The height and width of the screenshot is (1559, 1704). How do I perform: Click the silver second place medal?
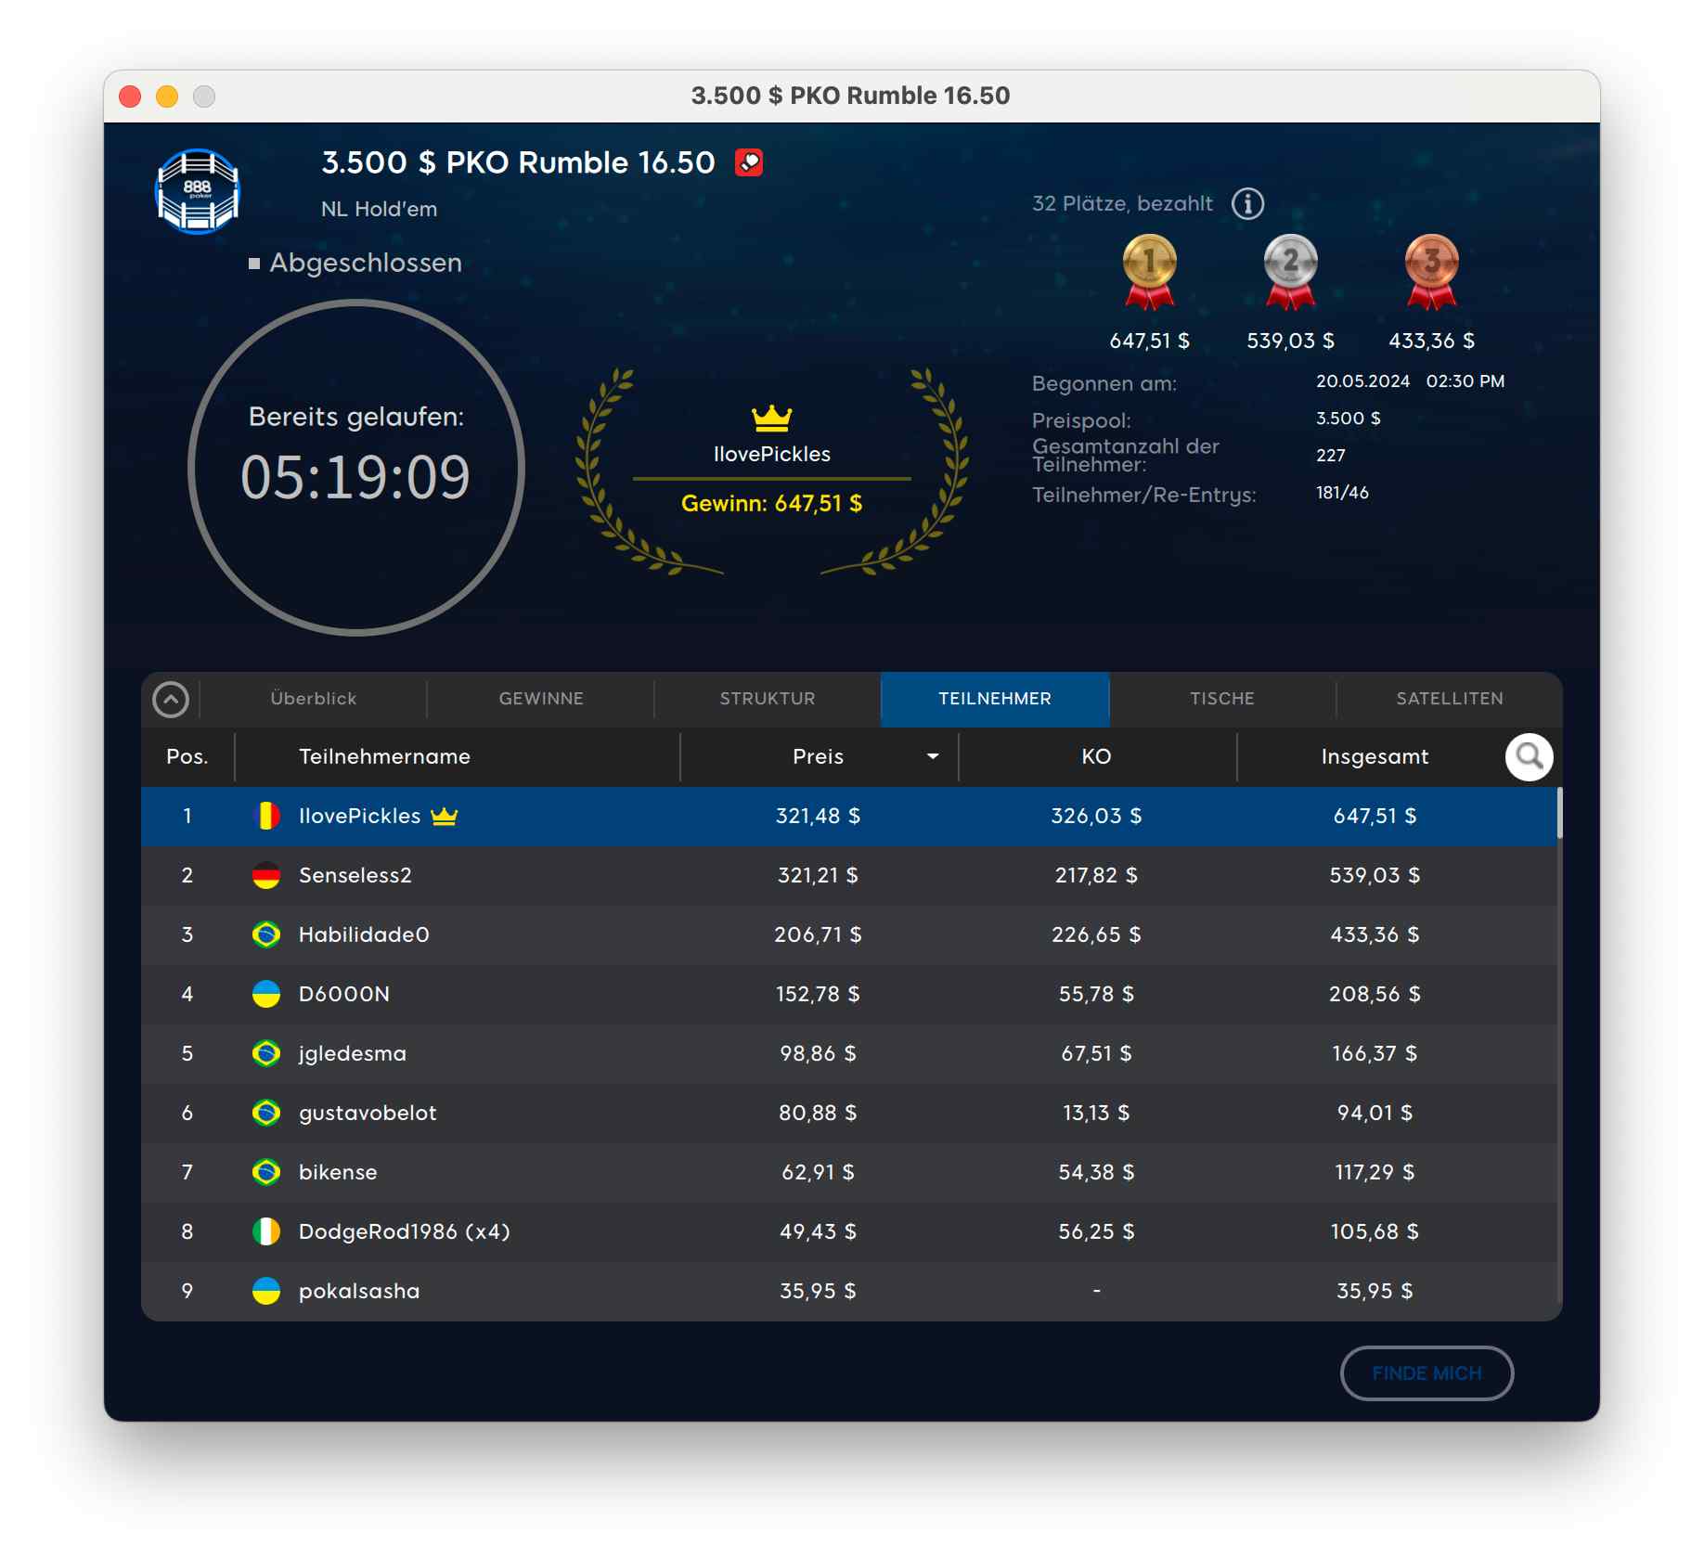click(1290, 271)
